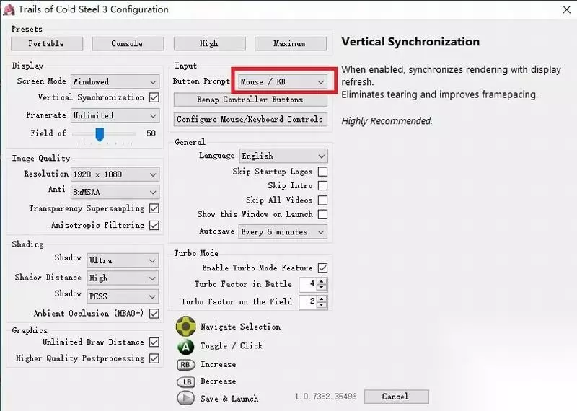
Task: Enable Show this Window on Launch
Action: point(322,215)
